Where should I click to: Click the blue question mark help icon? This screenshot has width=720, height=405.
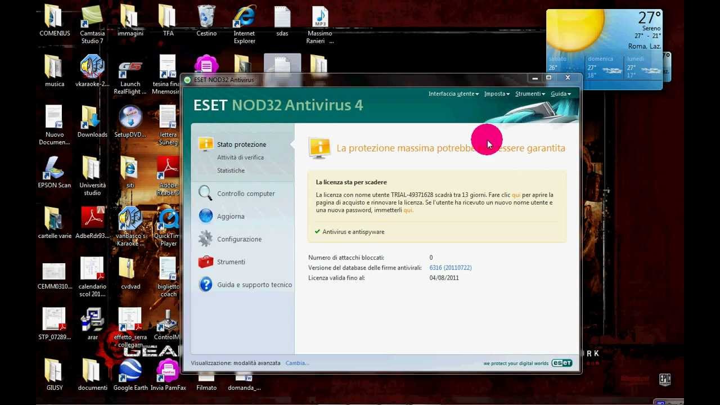[x=206, y=285]
